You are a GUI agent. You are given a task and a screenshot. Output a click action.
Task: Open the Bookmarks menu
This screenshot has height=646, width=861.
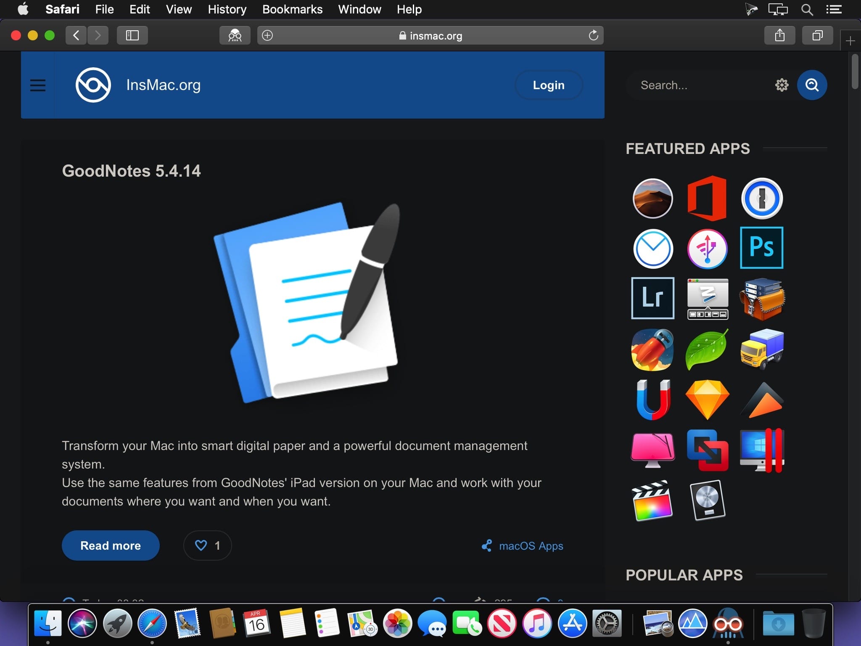pos(292,9)
